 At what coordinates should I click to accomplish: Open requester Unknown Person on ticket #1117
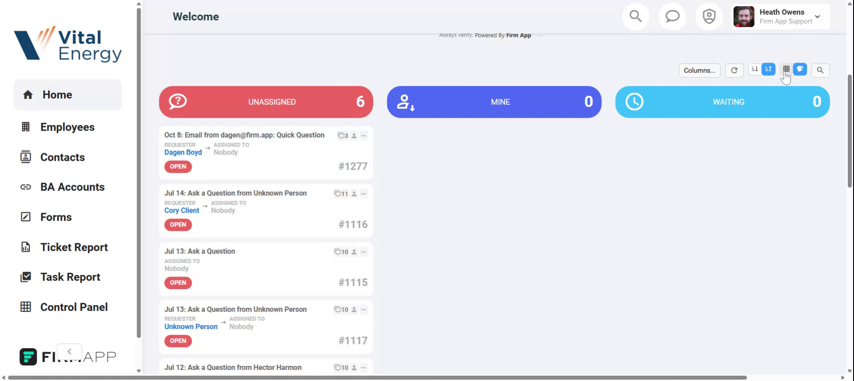191,327
